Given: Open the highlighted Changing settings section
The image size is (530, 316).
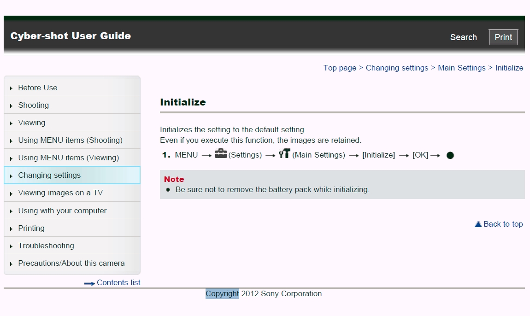Looking at the screenshot, I should point(49,175).
